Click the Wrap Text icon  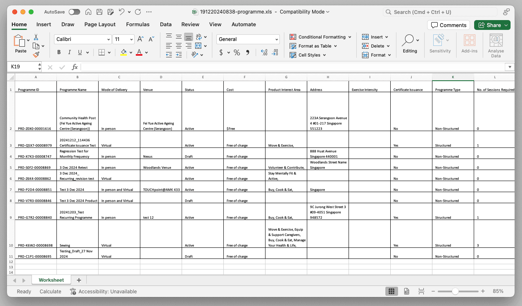[x=199, y=37]
